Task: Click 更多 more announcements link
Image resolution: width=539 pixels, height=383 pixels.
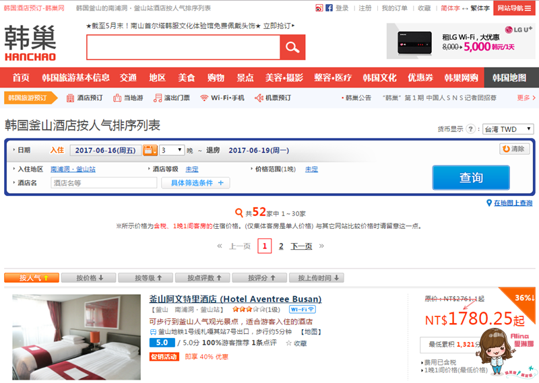Action: pos(526,98)
